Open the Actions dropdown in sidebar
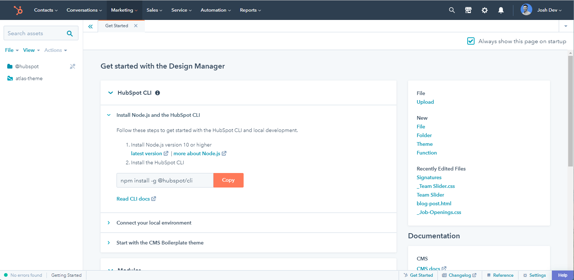The image size is (574, 280). pyautogui.click(x=56, y=50)
